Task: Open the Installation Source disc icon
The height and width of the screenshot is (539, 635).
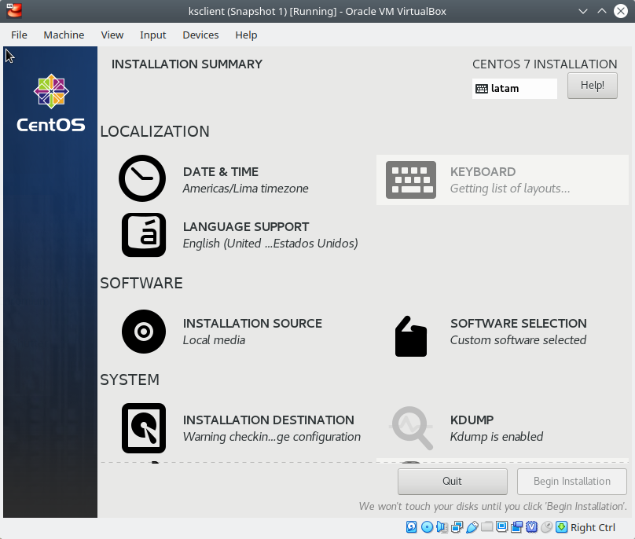Action: pyautogui.click(x=144, y=332)
